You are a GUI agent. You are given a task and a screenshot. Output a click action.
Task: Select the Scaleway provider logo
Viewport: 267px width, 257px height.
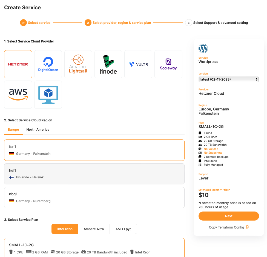(x=168, y=64)
